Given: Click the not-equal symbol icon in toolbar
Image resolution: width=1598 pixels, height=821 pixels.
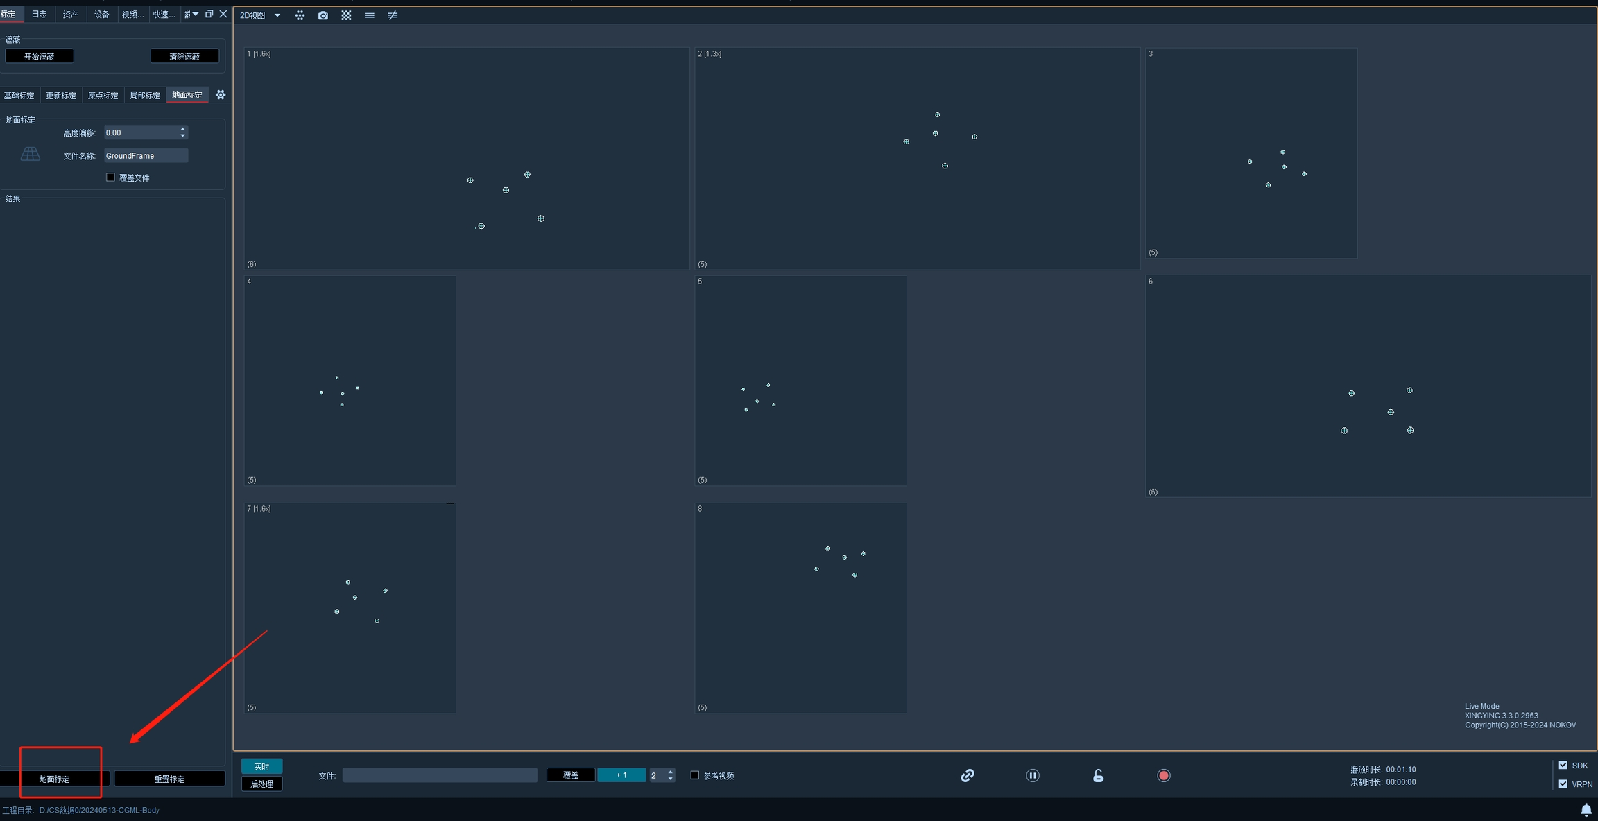Looking at the screenshot, I should pos(393,15).
